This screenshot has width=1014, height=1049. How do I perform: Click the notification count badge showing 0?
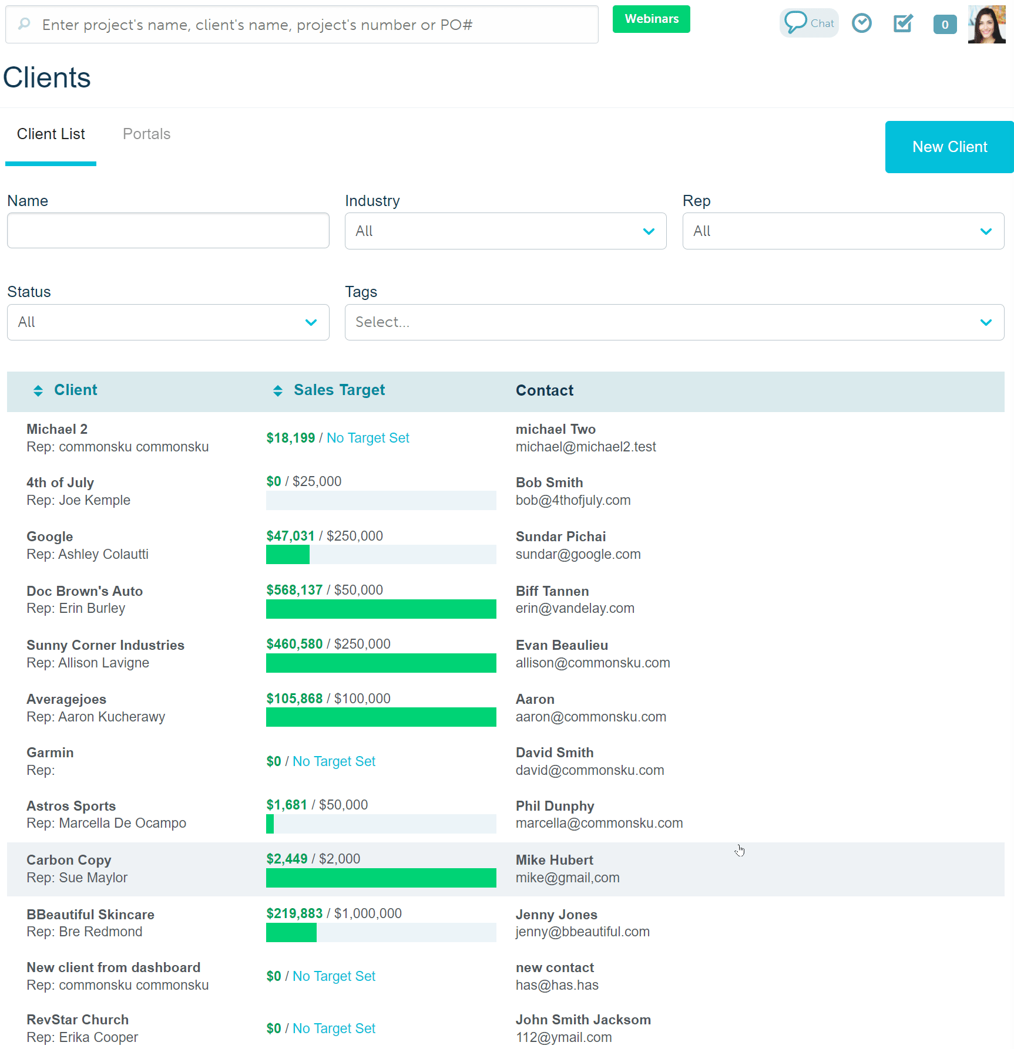pos(945,25)
